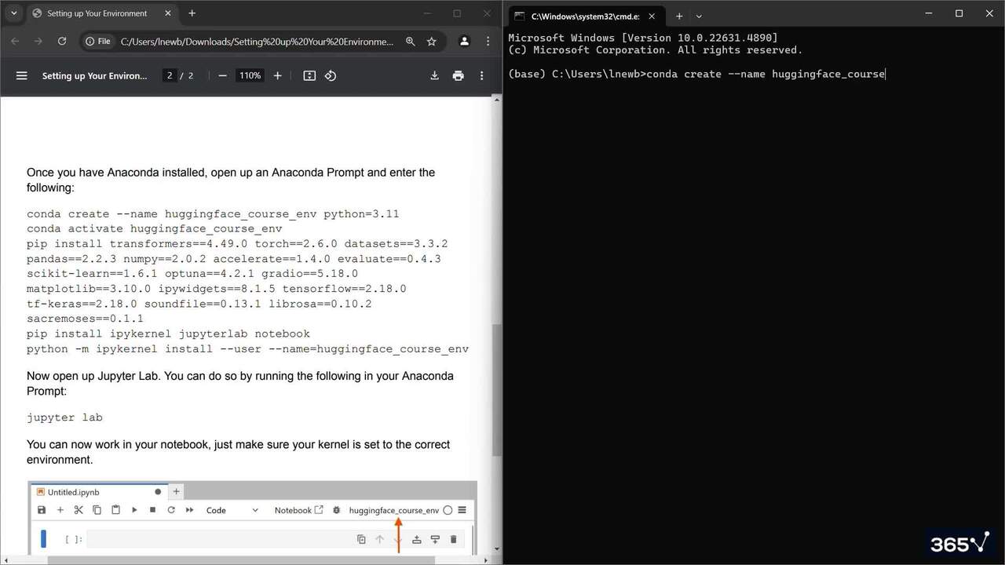Open the PDF viewer more actions menu
Screen dimensions: 1005x565
click(481, 75)
